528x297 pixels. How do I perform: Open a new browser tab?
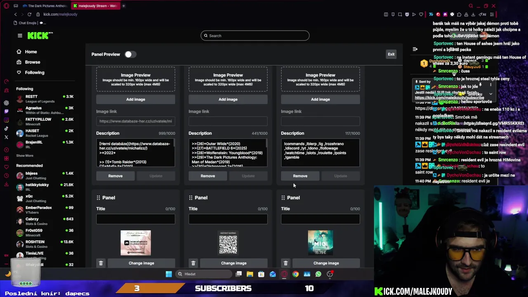click(123, 6)
